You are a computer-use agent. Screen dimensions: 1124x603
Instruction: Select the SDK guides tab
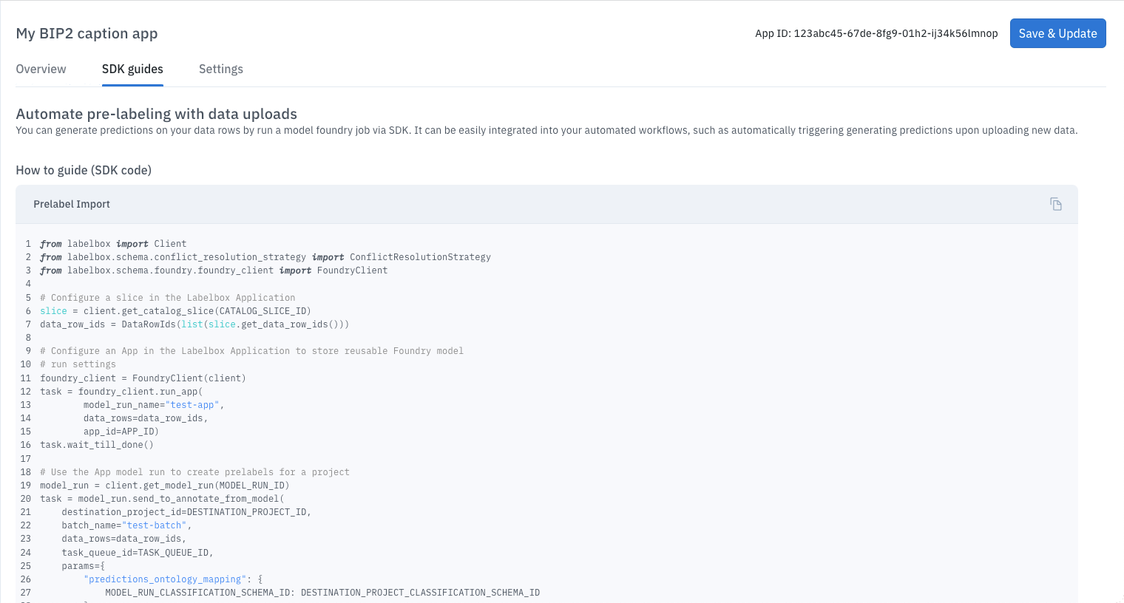132,69
